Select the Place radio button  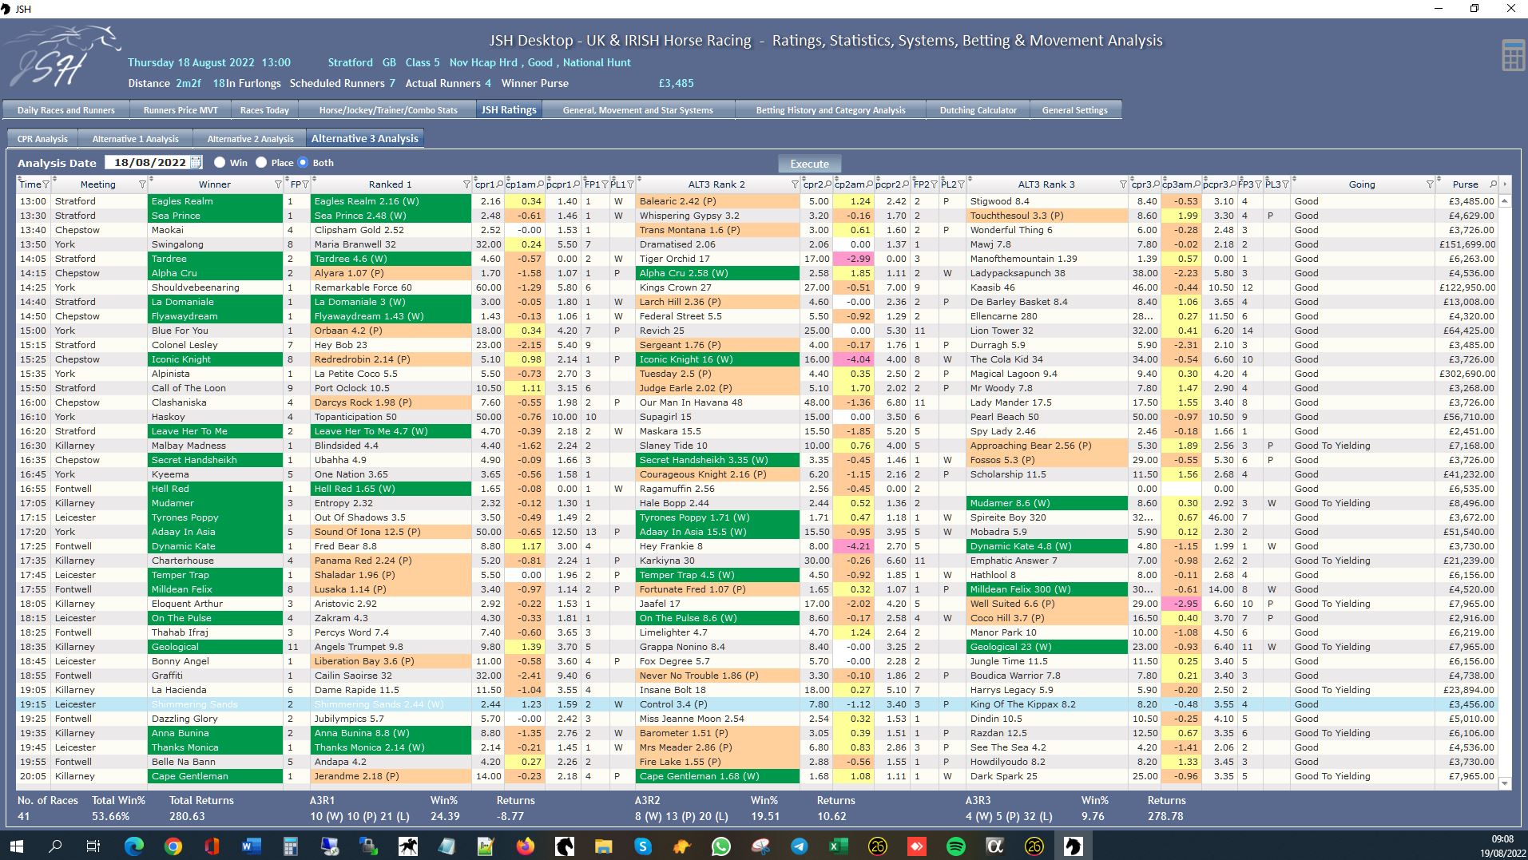pos(261,162)
